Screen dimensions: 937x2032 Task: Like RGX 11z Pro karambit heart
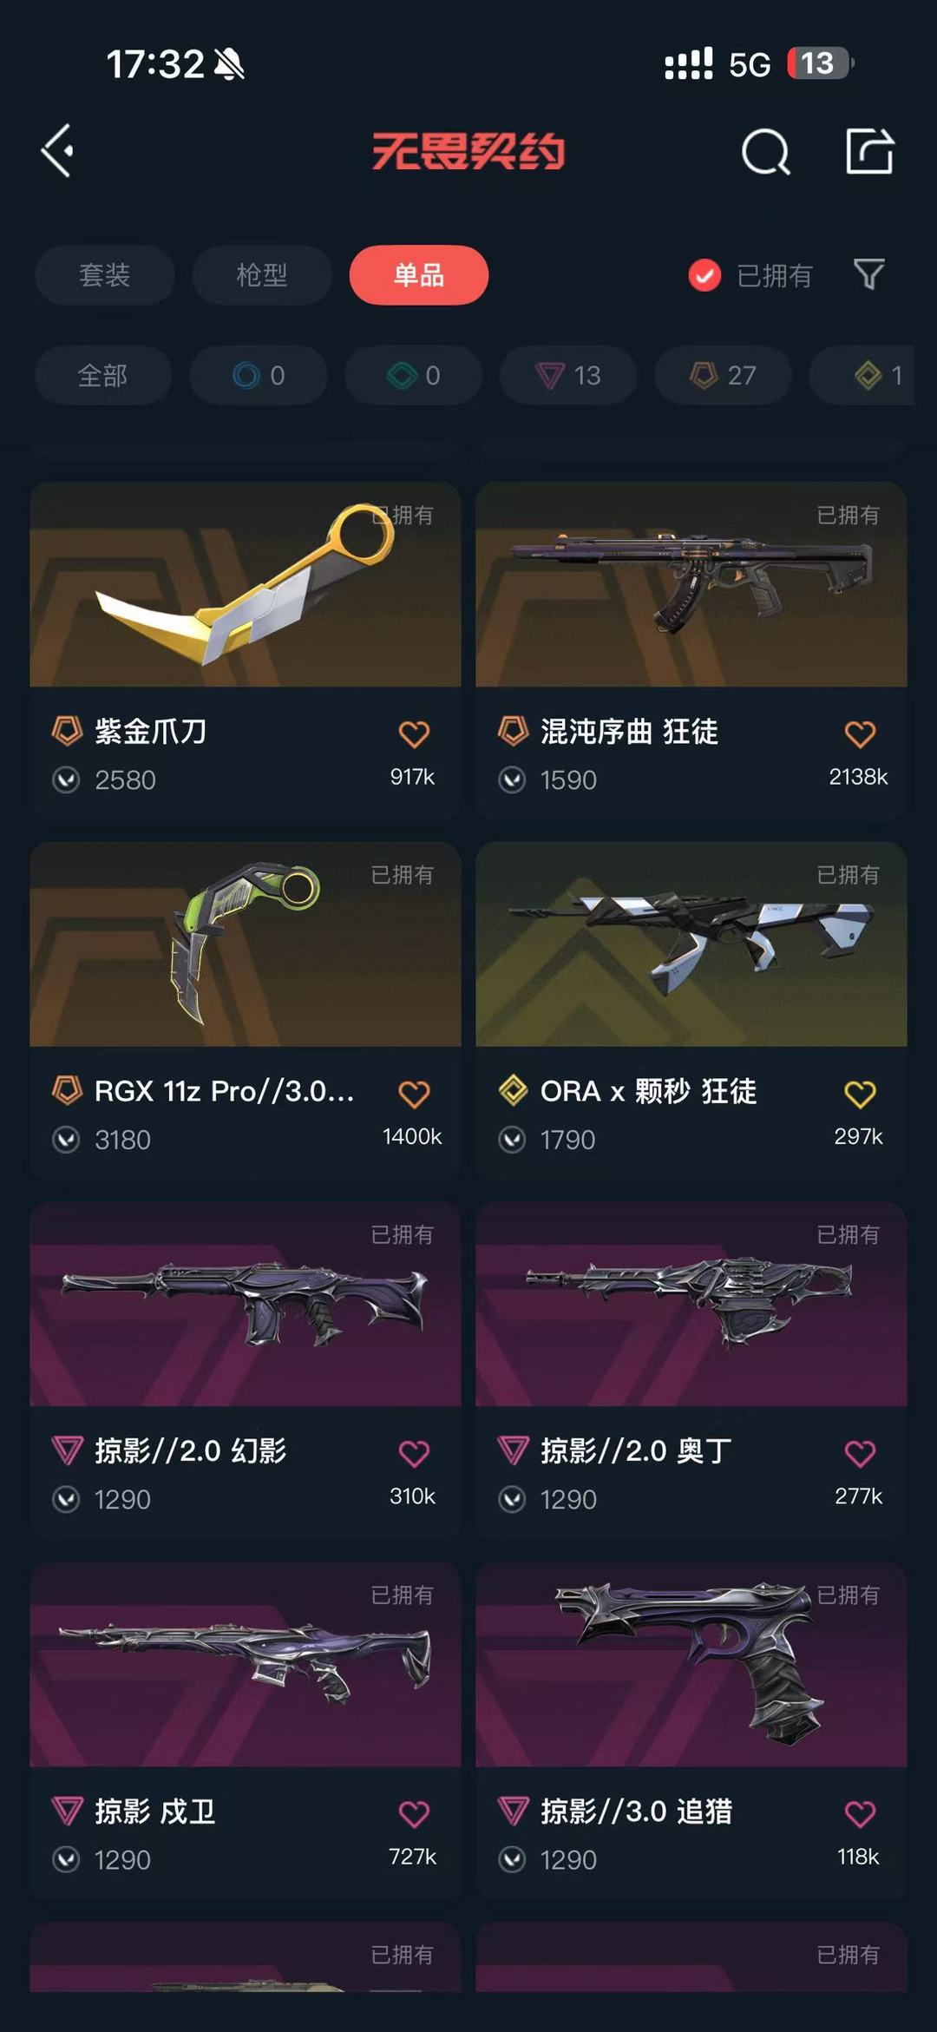pos(414,1094)
